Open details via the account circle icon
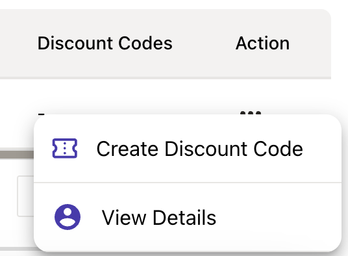The width and height of the screenshot is (348, 256). coord(68,217)
